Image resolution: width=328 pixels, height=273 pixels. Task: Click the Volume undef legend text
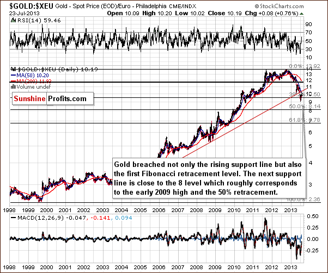(33, 87)
